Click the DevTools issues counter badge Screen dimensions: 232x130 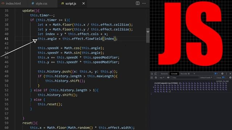coord(216,74)
